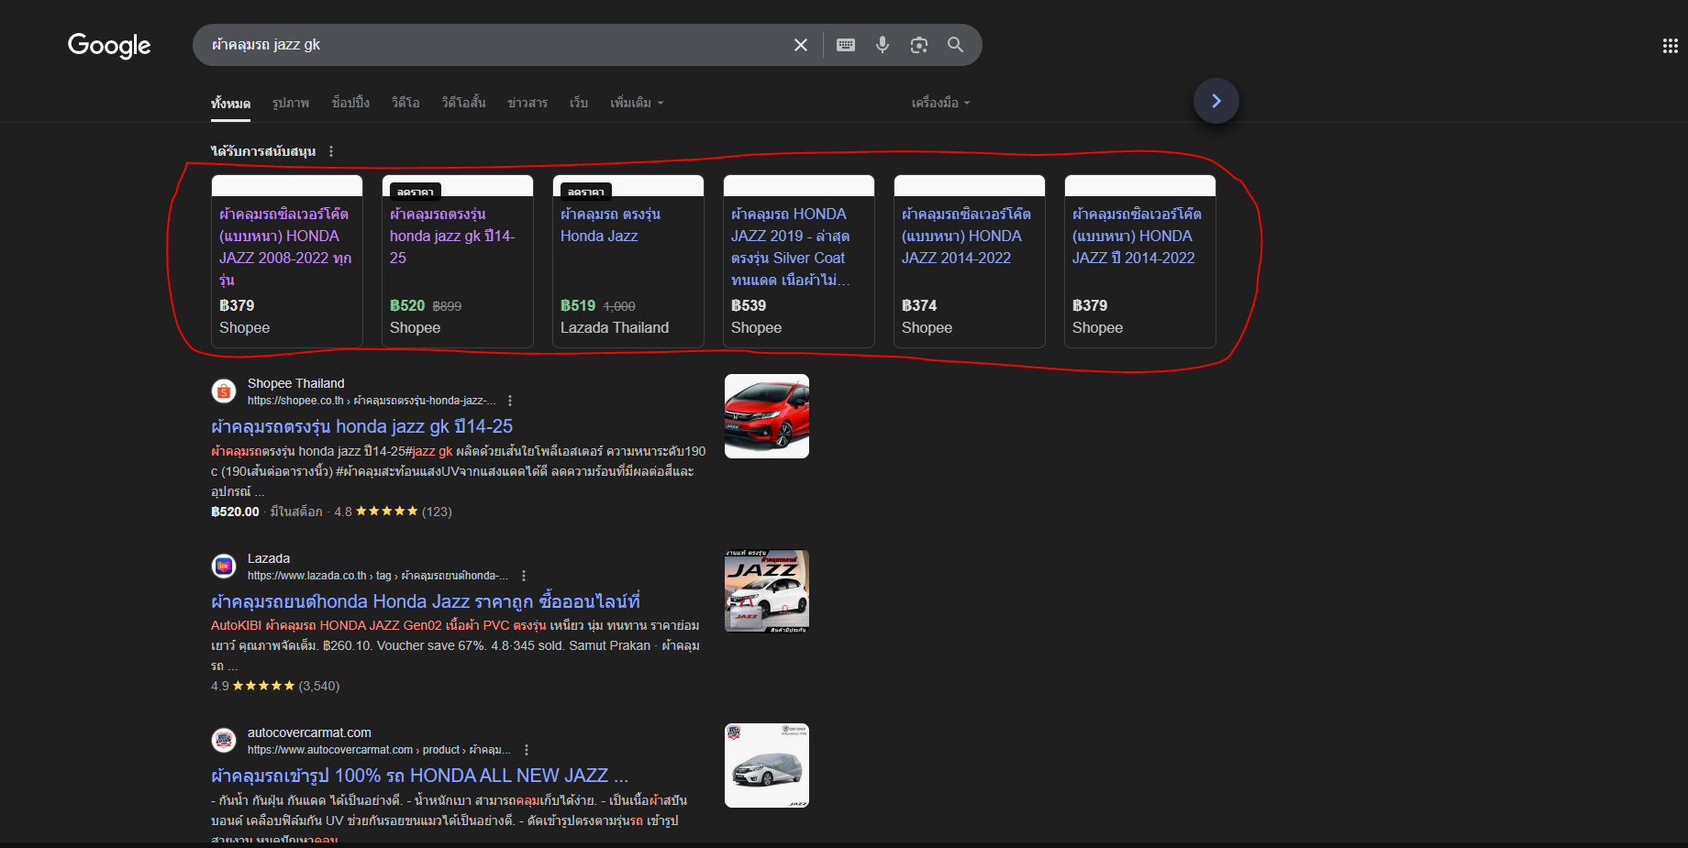Start voice search with microphone icon
This screenshot has width=1688, height=848.
883,45
